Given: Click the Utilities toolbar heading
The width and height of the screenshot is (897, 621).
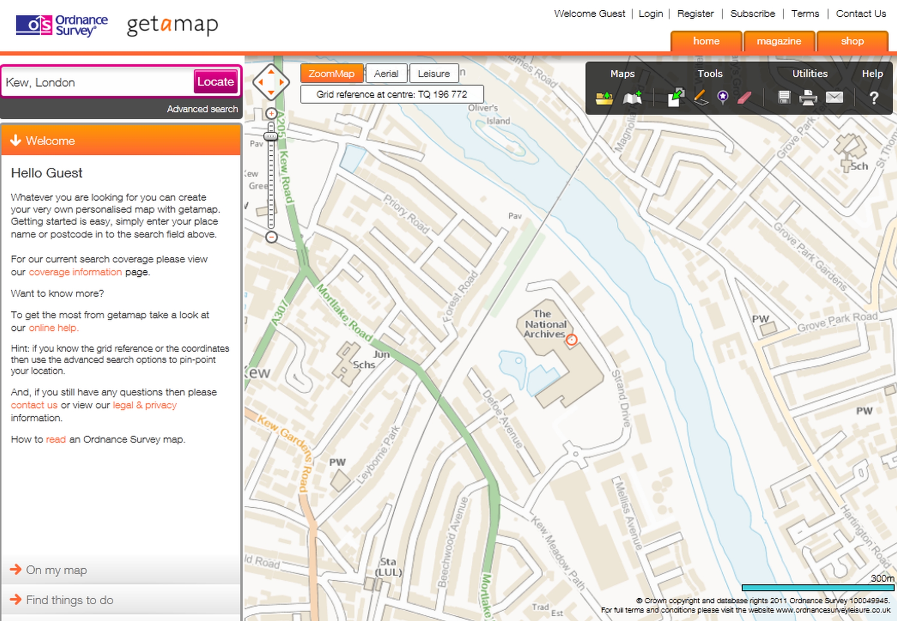Looking at the screenshot, I should [810, 74].
